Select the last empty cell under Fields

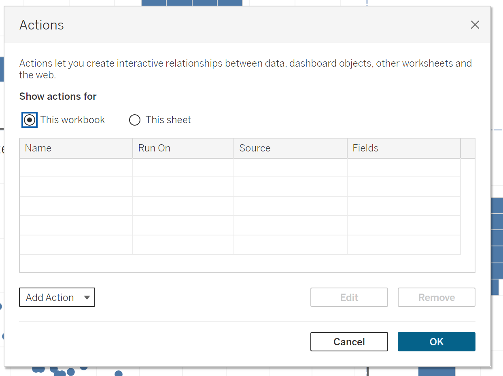403,245
